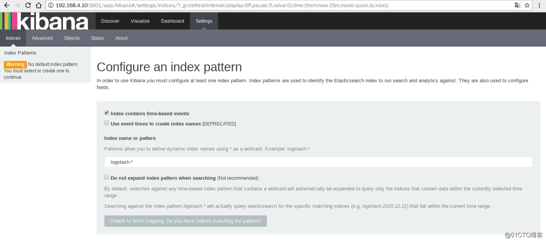Select the Settings tab
The width and height of the screenshot is (546, 242).
[x=204, y=21]
